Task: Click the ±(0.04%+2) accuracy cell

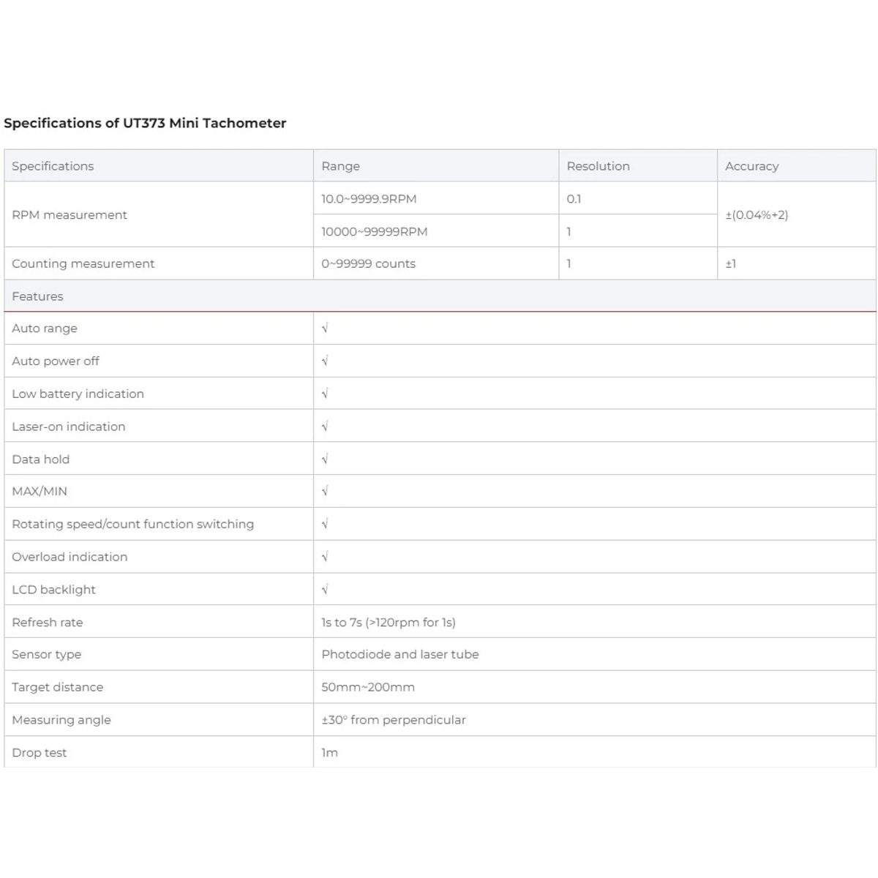Action: (797, 214)
